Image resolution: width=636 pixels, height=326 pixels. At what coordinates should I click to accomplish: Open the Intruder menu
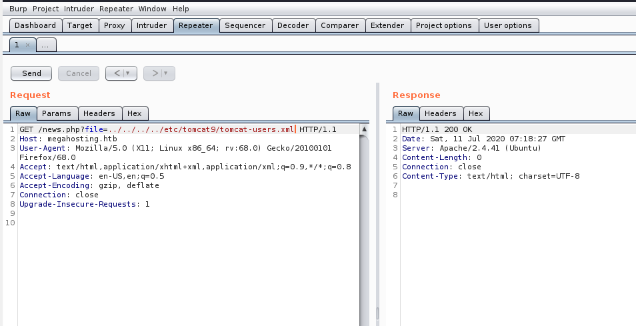79,9
